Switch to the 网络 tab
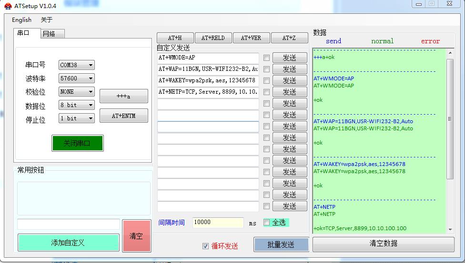 [49, 34]
